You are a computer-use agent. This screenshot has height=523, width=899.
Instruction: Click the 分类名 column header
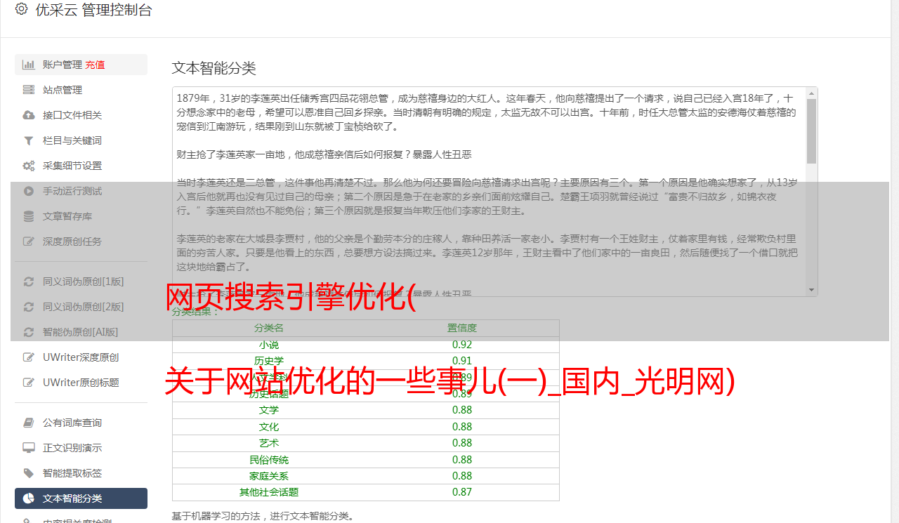(269, 328)
